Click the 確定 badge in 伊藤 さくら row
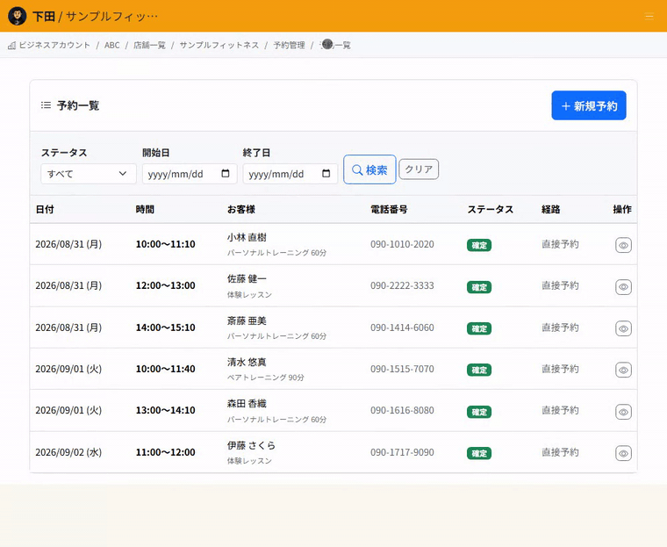667x547 pixels. [x=479, y=453]
